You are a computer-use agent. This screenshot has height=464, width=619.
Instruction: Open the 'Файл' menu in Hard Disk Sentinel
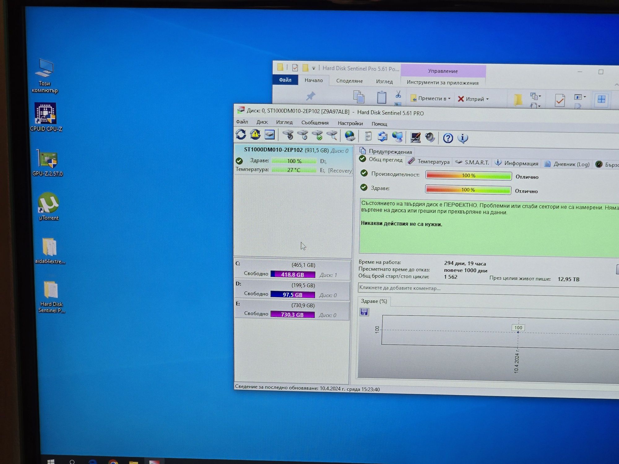point(242,122)
